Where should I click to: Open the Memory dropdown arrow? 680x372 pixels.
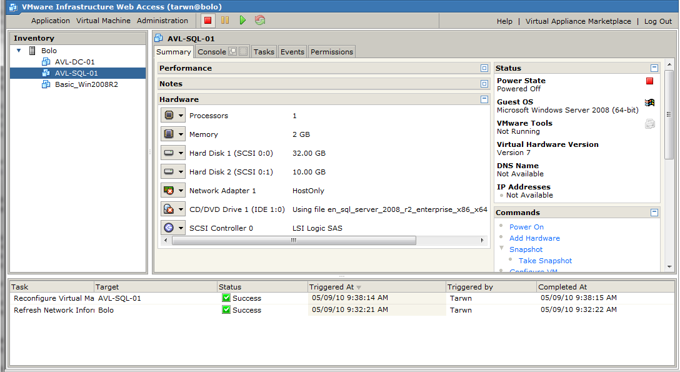(181, 134)
